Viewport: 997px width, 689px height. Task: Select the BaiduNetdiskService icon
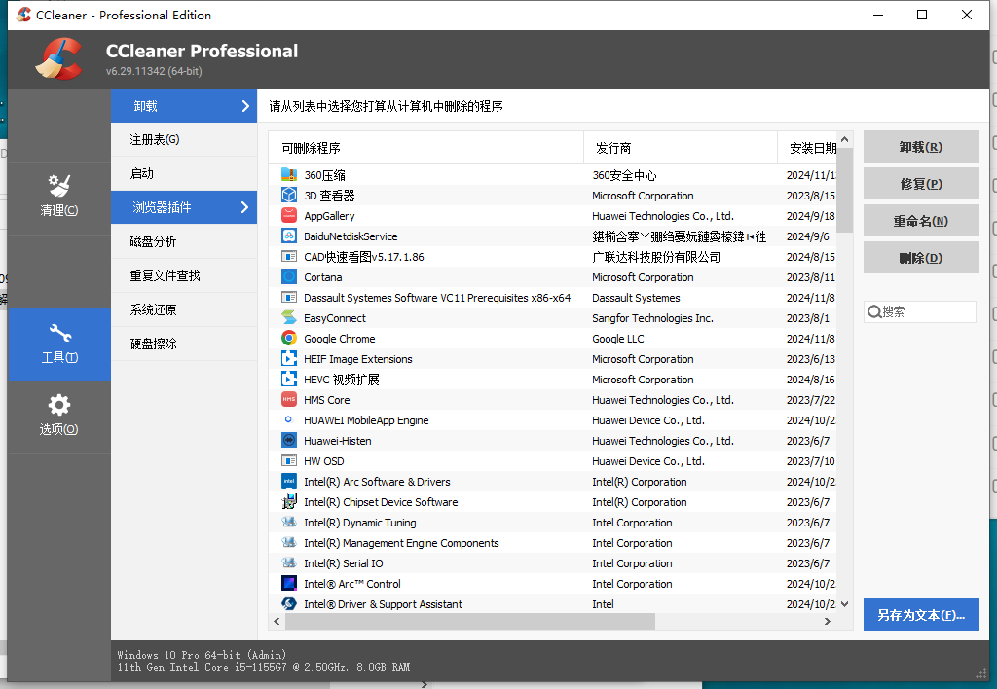pyautogui.click(x=289, y=236)
